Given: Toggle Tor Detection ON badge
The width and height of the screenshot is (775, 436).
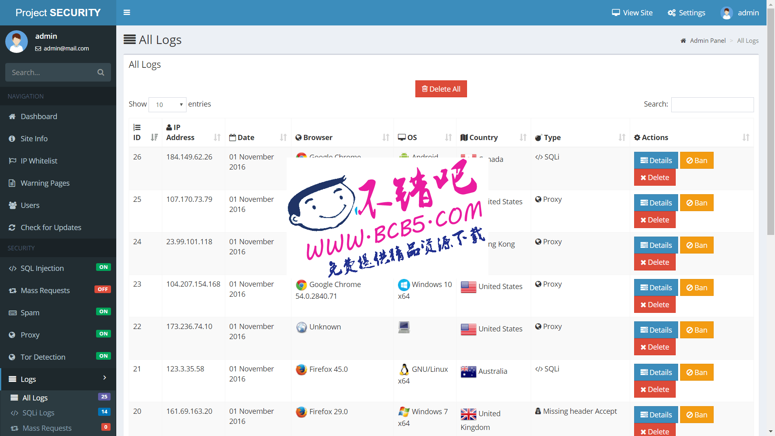Looking at the screenshot, I should pos(103,356).
